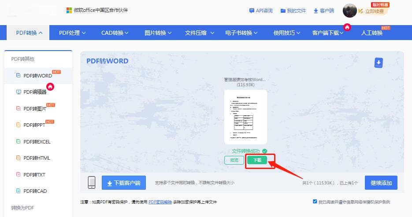412x217 pixels.
Task: Click the file name 管理层绩效考核Word...
Action: (x=245, y=80)
